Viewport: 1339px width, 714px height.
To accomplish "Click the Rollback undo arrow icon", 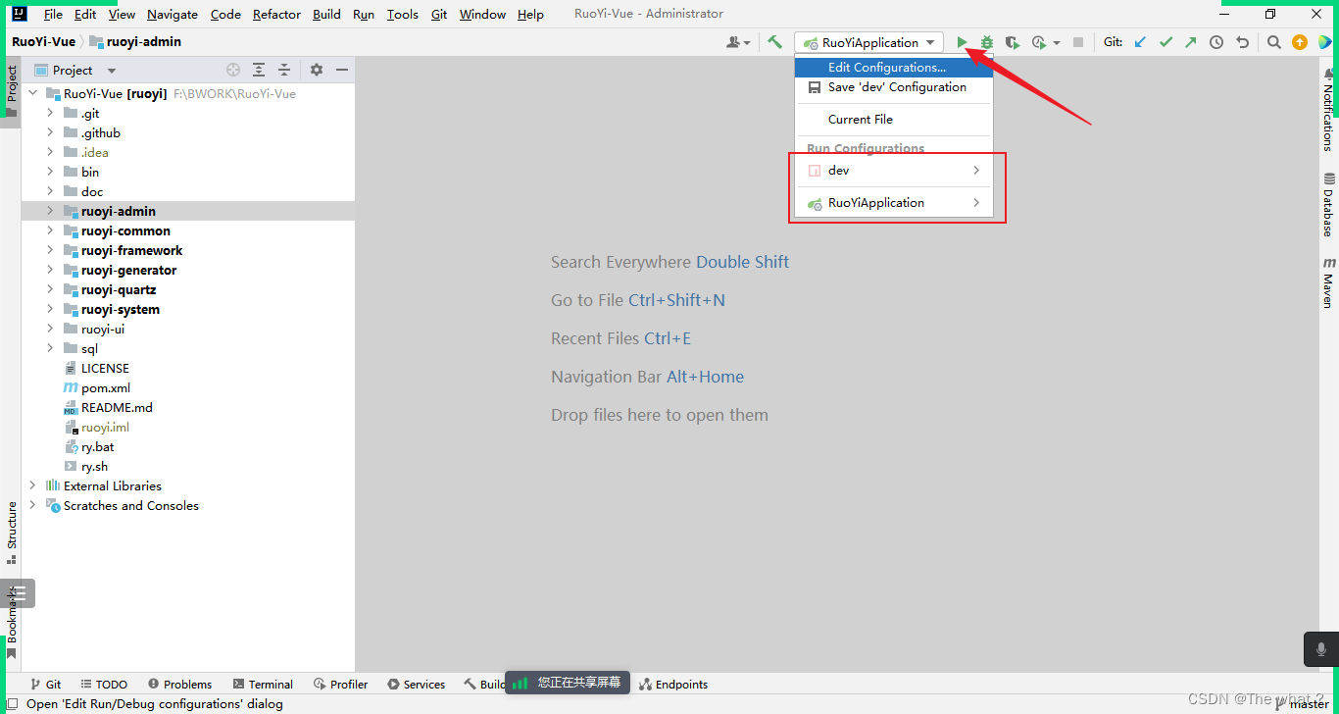I will (1242, 42).
